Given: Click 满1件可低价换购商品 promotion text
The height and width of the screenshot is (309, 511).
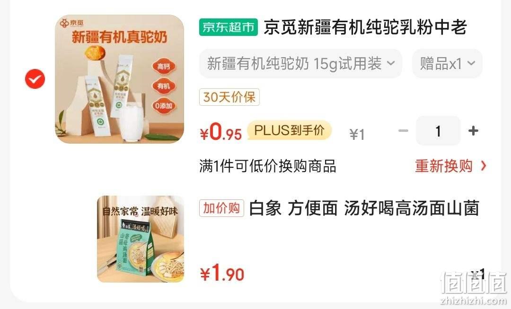Looking at the screenshot, I should (x=267, y=166).
